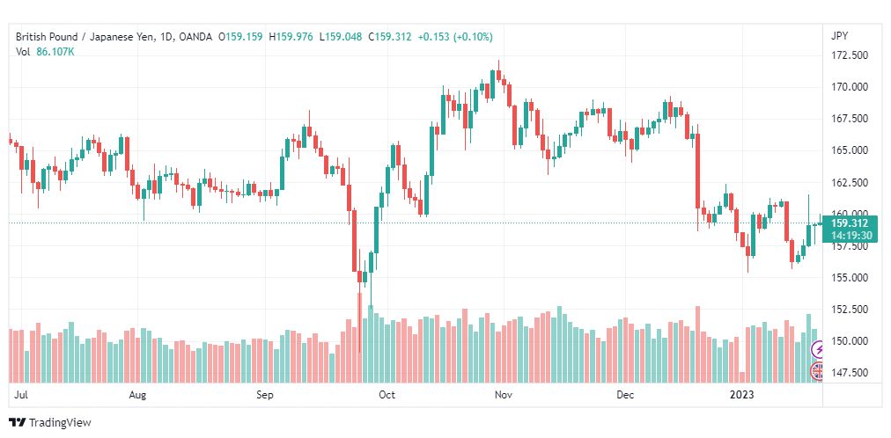891x438 pixels.
Task: Click the Oct label on time axis
Action: (387, 395)
